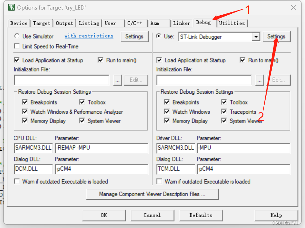
Task: Toggle hardware System Viewer checkbox
Action: click(x=224, y=121)
